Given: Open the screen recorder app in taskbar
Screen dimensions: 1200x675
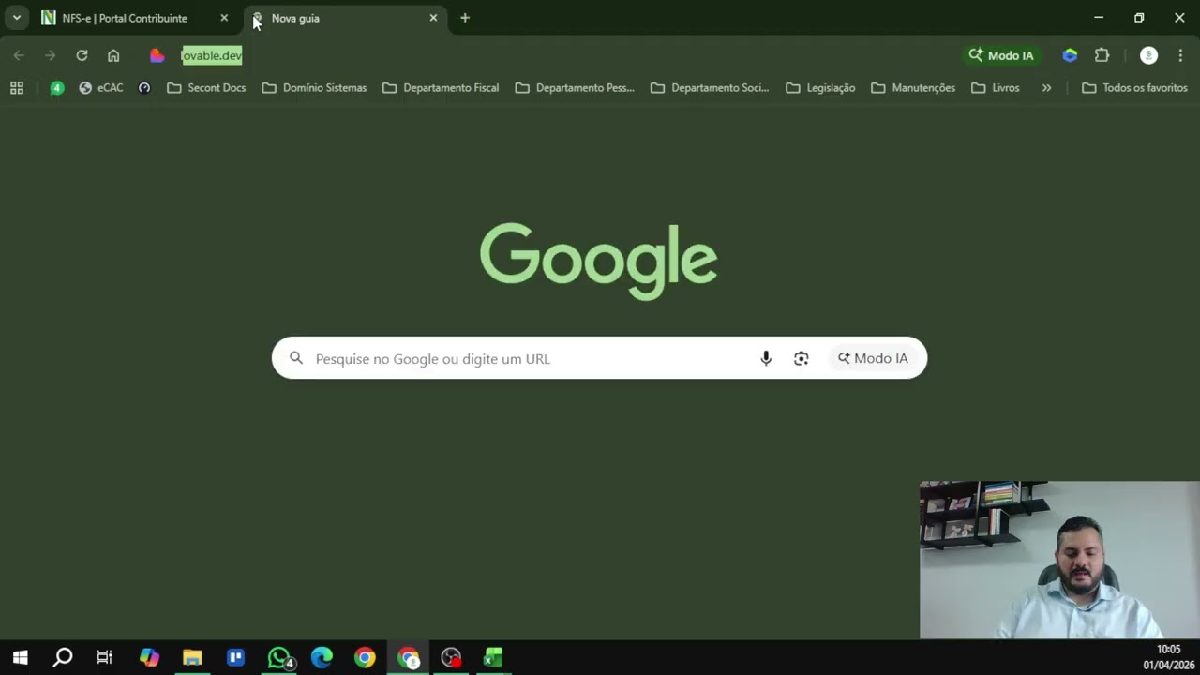Looking at the screenshot, I should click(x=451, y=657).
